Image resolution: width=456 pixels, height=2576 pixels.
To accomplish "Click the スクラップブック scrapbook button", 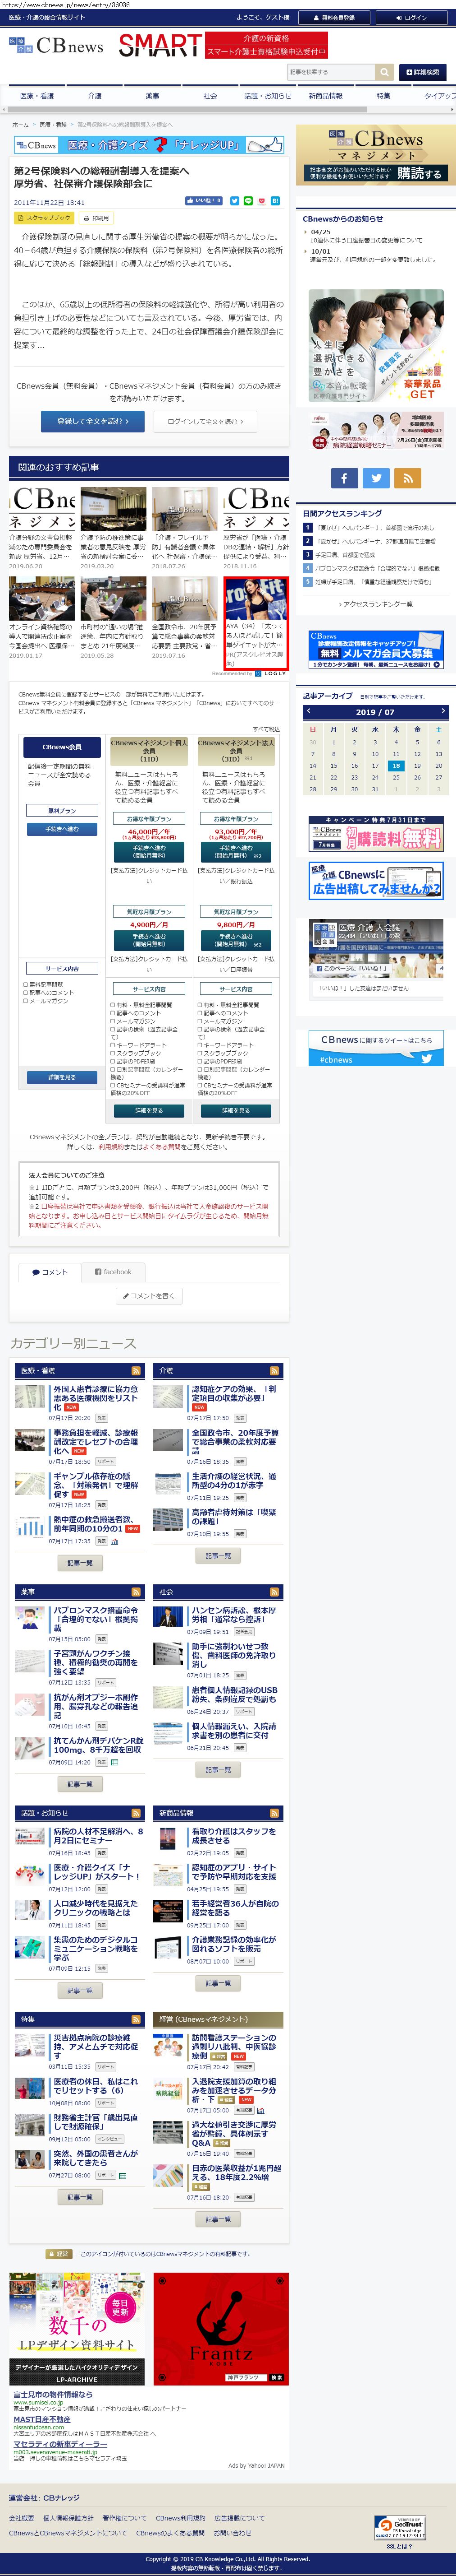I will 44,218.
